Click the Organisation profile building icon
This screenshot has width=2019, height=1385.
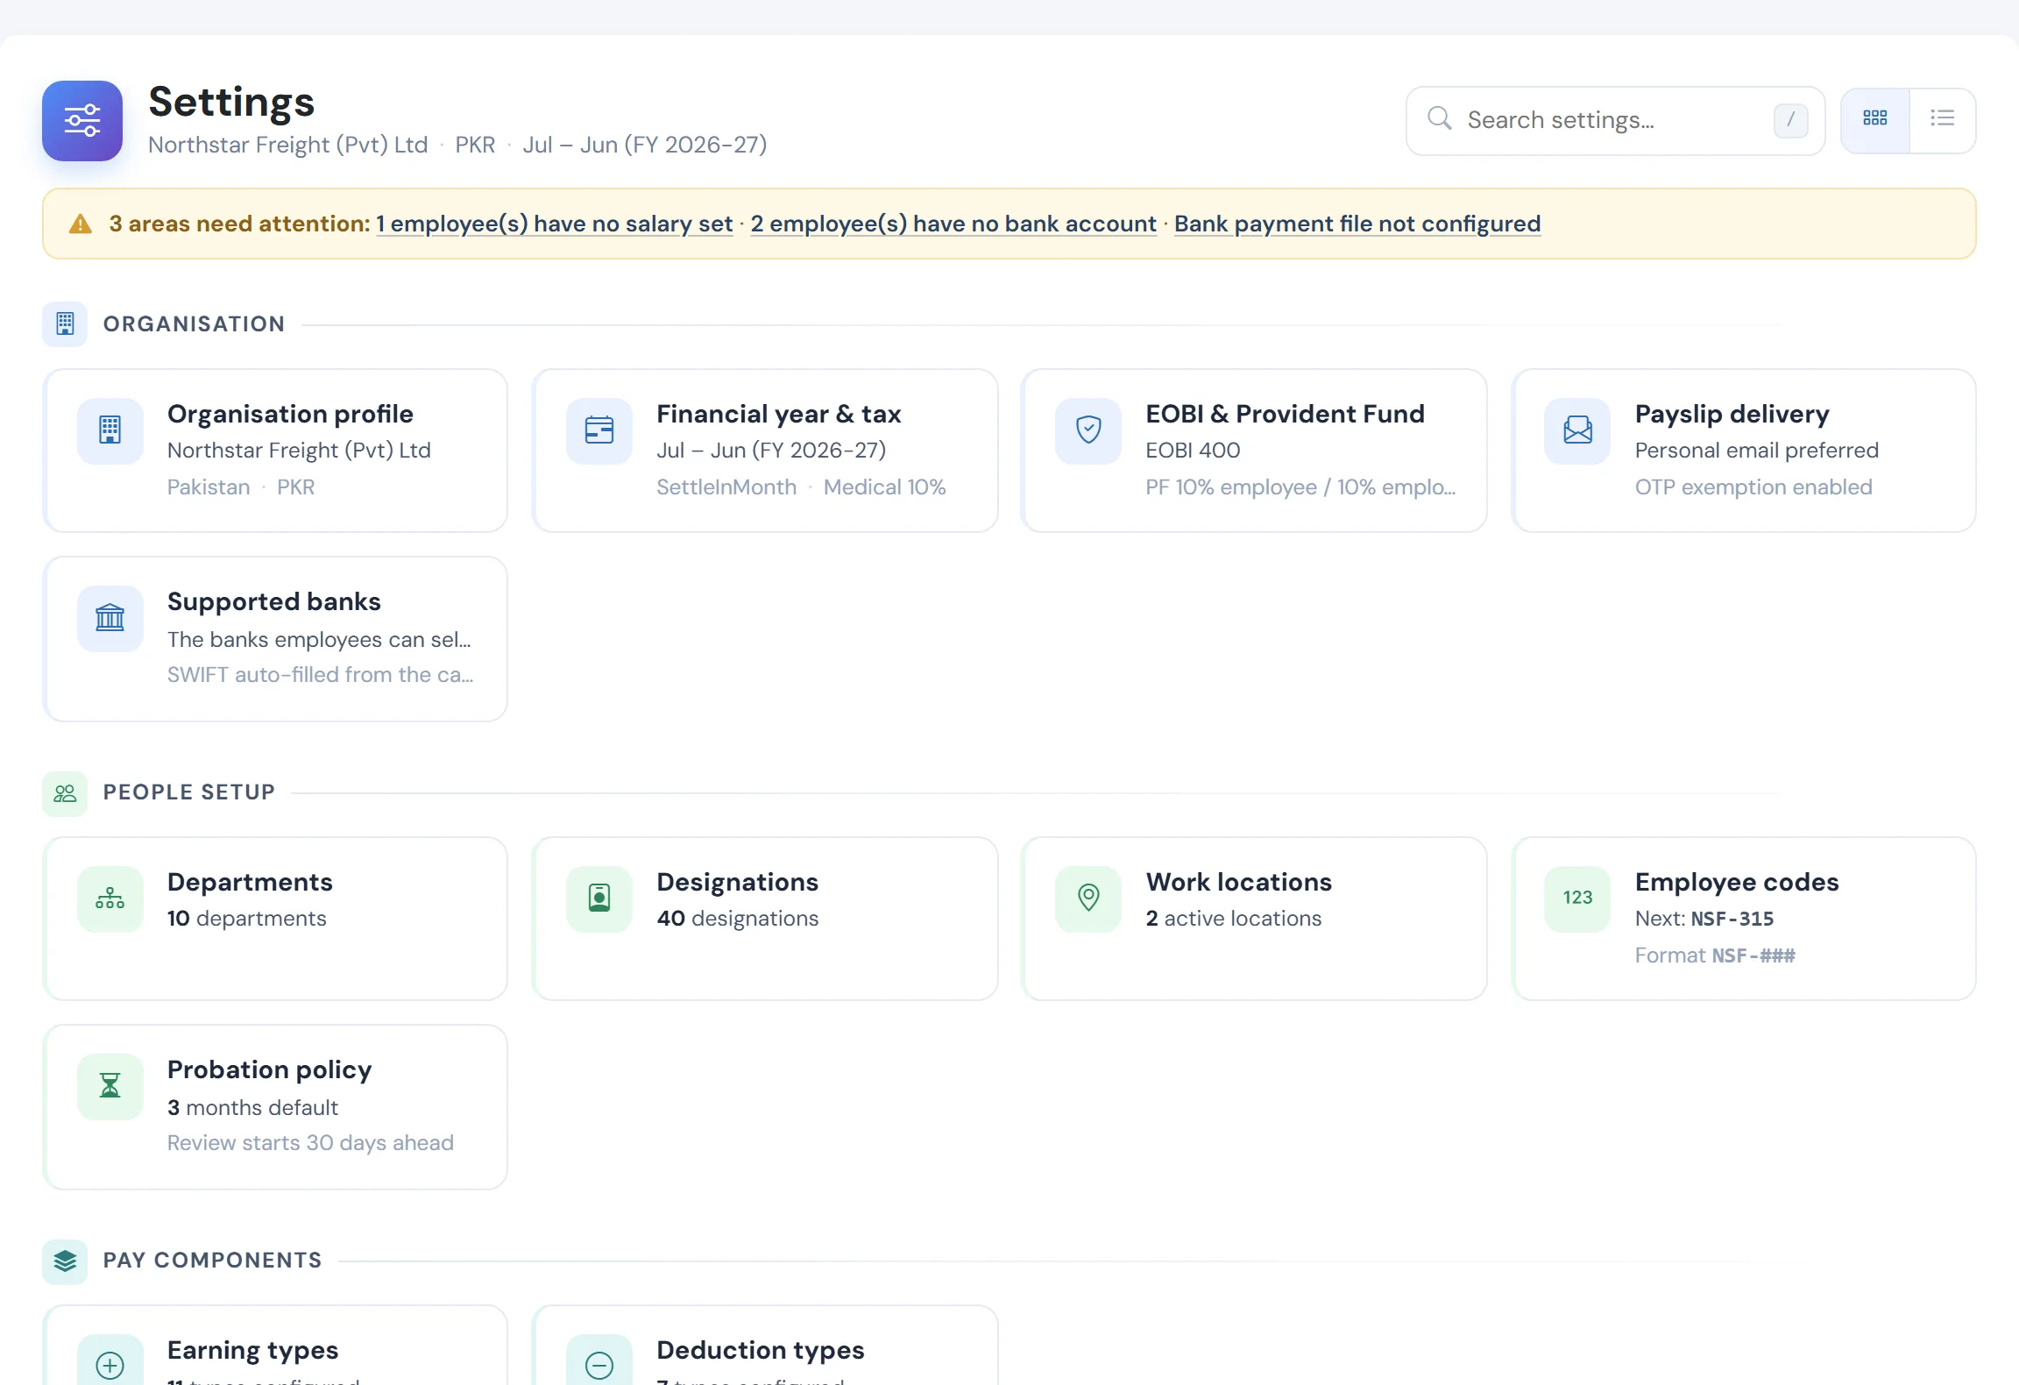pyautogui.click(x=110, y=430)
